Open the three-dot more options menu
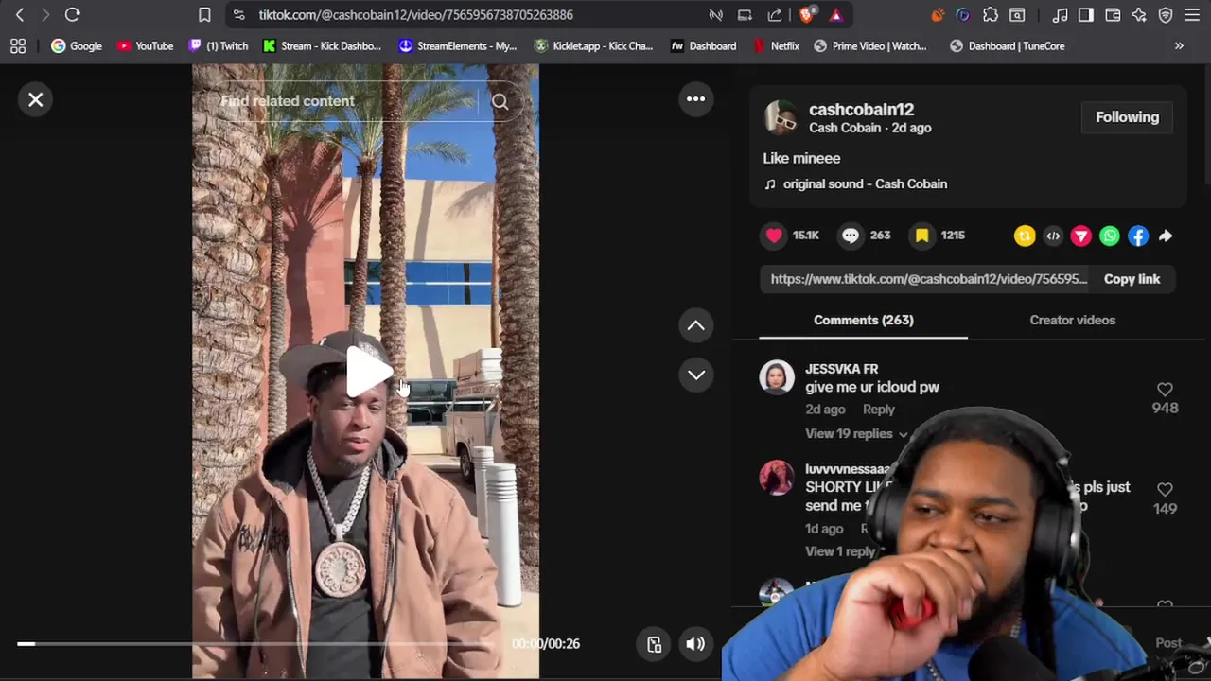Screen dimensions: 1211x681 (695, 98)
